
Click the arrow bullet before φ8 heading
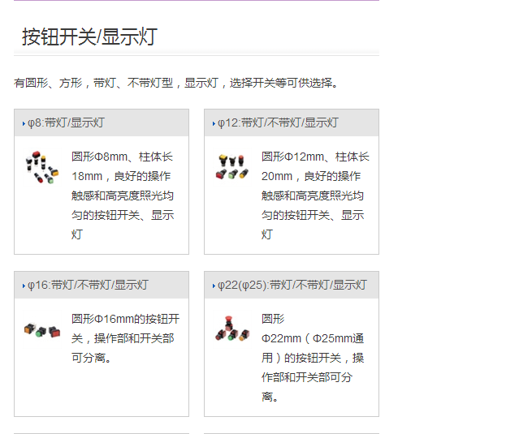pyautogui.click(x=24, y=124)
